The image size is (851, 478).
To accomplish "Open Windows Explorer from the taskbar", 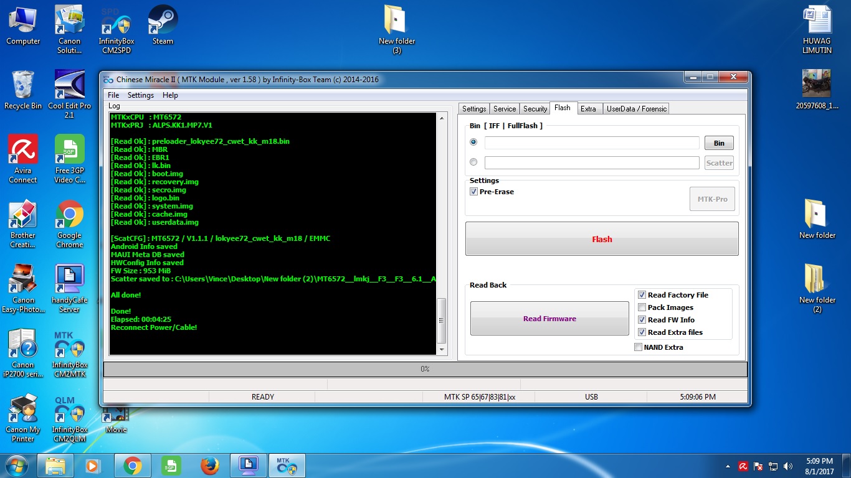I will tap(55, 466).
